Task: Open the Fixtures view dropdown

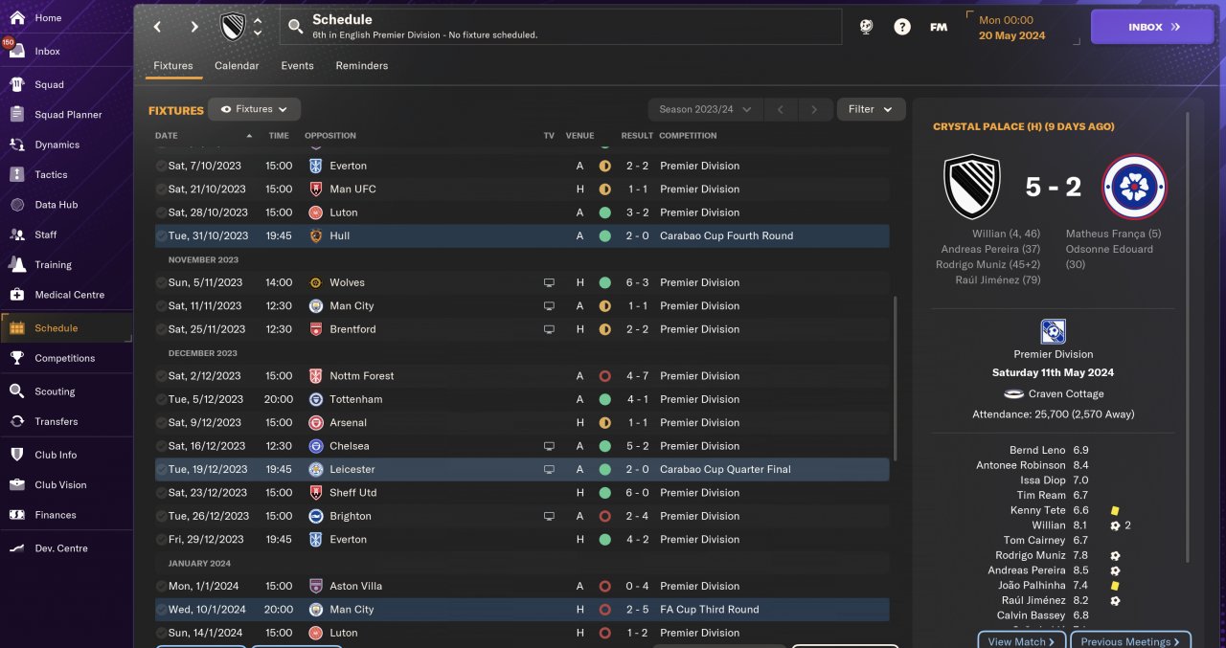Action: [x=255, y=109]
